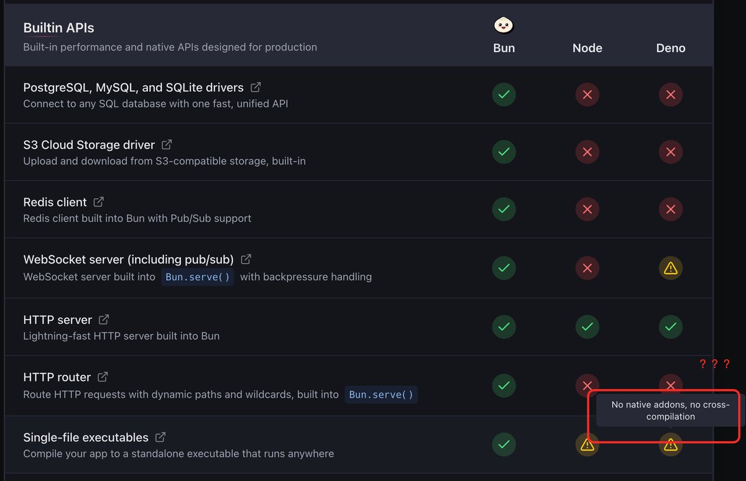Click Bun.serve() code in WebSocket description

(198, 277)
